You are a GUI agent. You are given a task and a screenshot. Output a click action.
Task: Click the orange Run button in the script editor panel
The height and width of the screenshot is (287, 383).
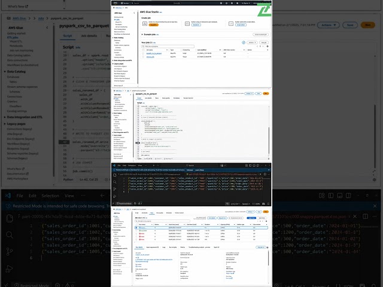pyautogui.click(x=266, y=93)
